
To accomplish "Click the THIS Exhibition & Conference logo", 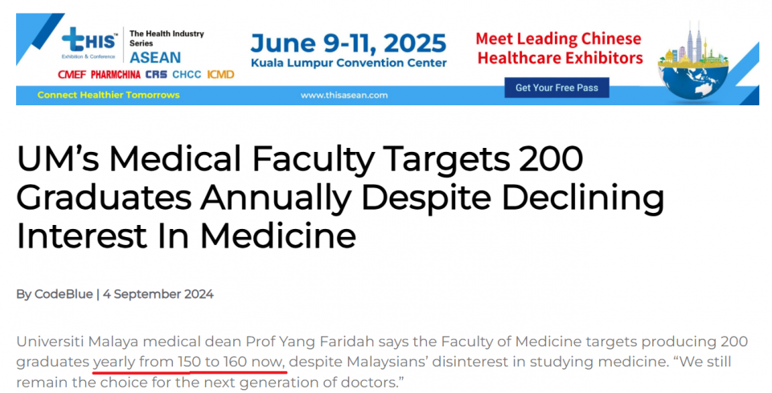I will click(x=89, y=43).
